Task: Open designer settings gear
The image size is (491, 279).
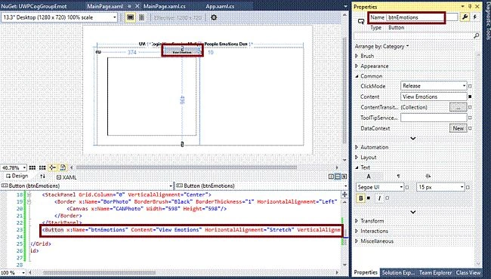Action: point(214,17)
